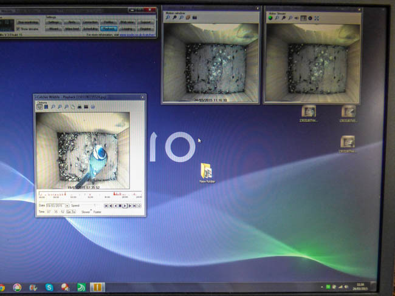This screenshot has height=296, width=395.
Task: Open the Alerts dialog button
Action: point(72,22)
